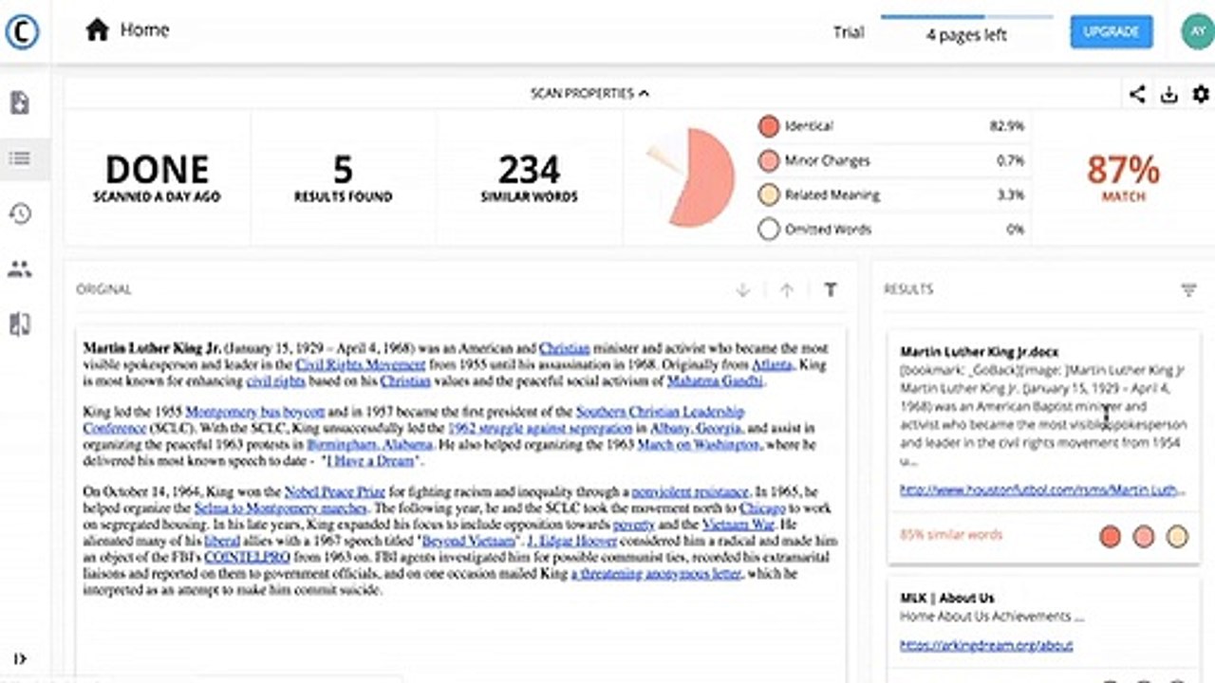Screen dimensions: 1215x683
Task: Toggle the Omitted Words match type
Action: (x=769, y=229)
